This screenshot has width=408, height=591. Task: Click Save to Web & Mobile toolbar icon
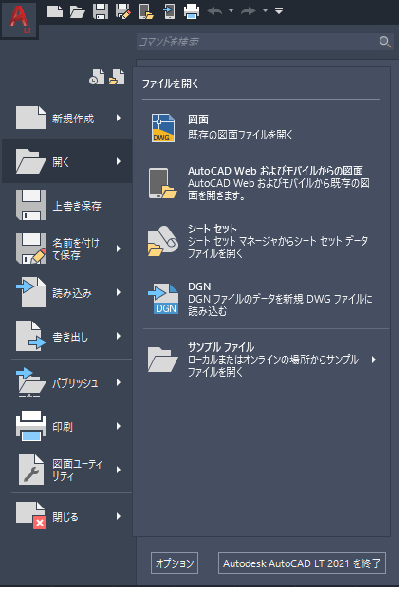click(169, 11)
